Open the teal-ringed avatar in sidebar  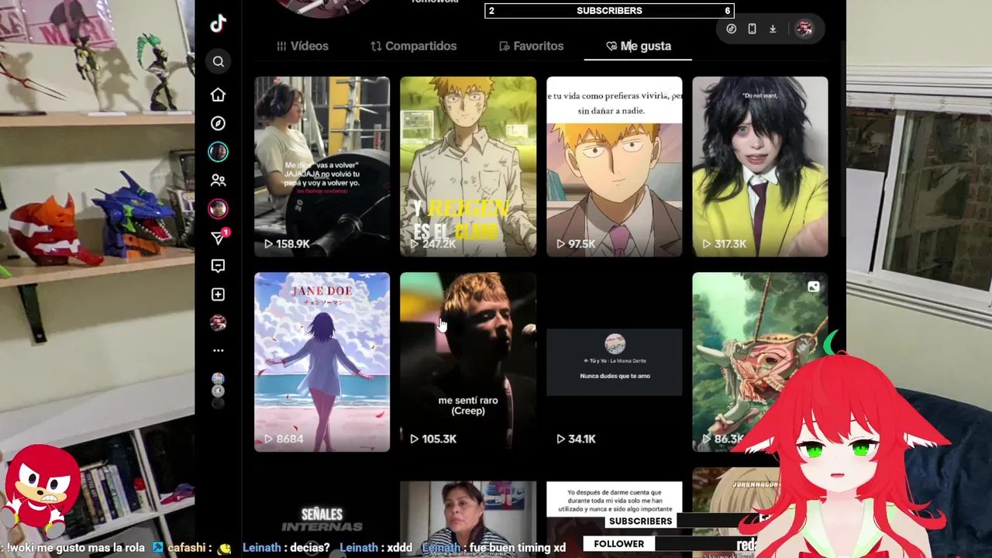pyautogui.click(x=218, y=152)
